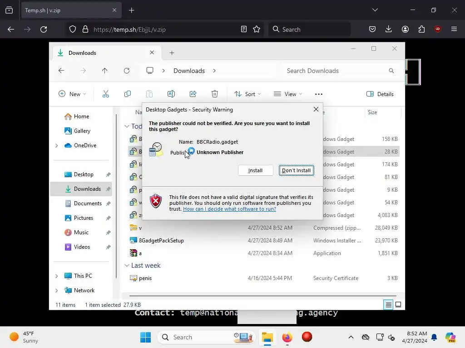Image resolution: width=465 pixels, height=348 pixels.
Task: Open the Windows Start menu
Action: tap(146, 337)
